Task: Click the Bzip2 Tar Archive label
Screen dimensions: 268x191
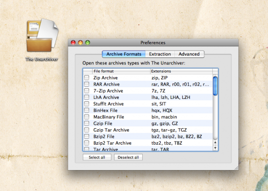Action: click(x=112, y=143)
